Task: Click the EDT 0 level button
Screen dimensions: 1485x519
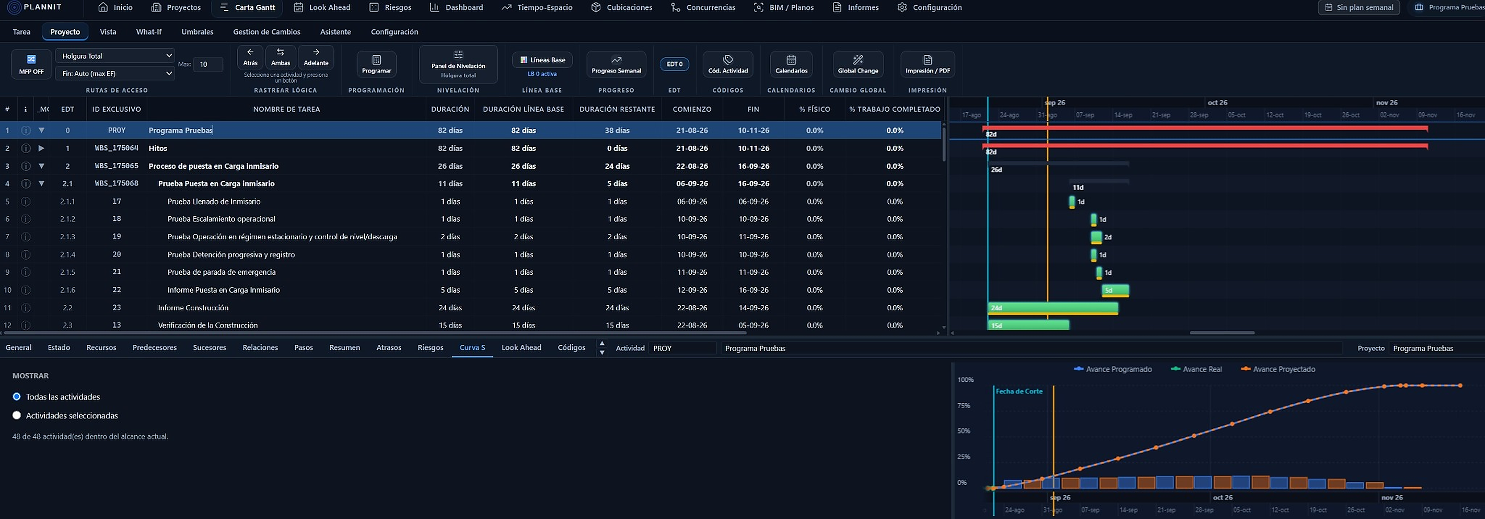Action: click(x=674, y=64)
